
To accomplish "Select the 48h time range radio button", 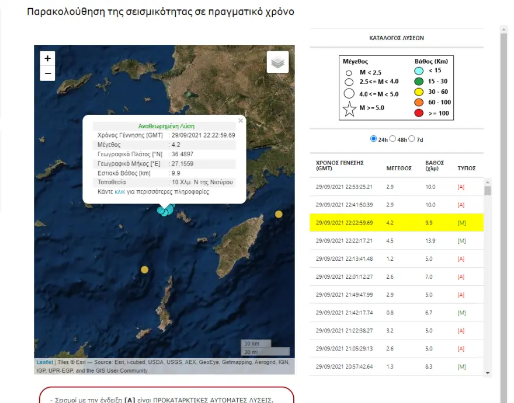I will click(393, 139).
